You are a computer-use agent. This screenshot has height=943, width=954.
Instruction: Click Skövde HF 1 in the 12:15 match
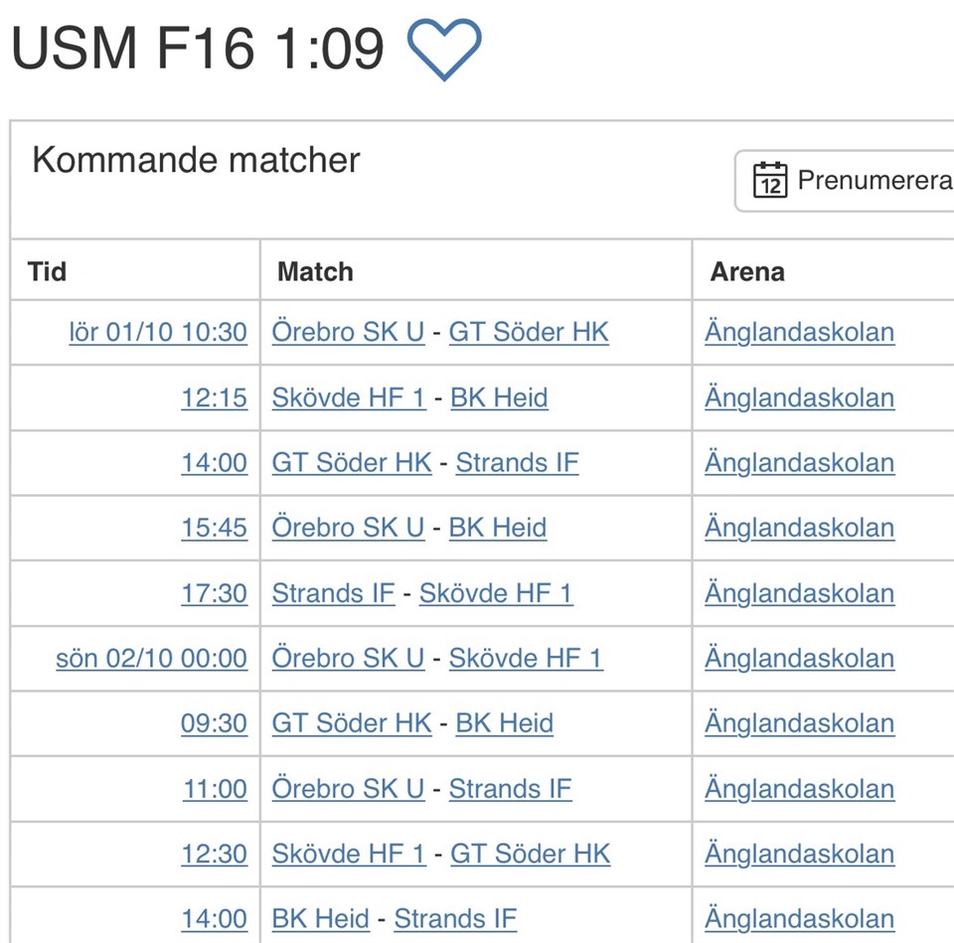(x=348, y=397)
